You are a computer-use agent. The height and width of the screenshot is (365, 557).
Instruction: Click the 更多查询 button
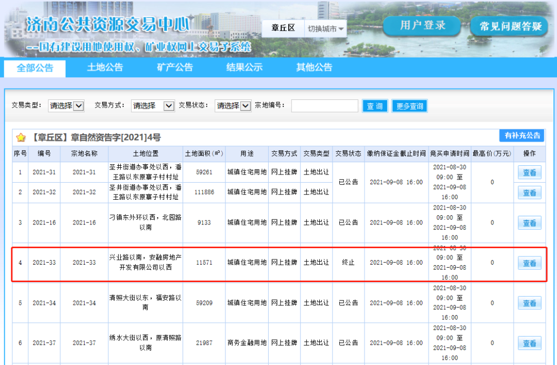409,106
